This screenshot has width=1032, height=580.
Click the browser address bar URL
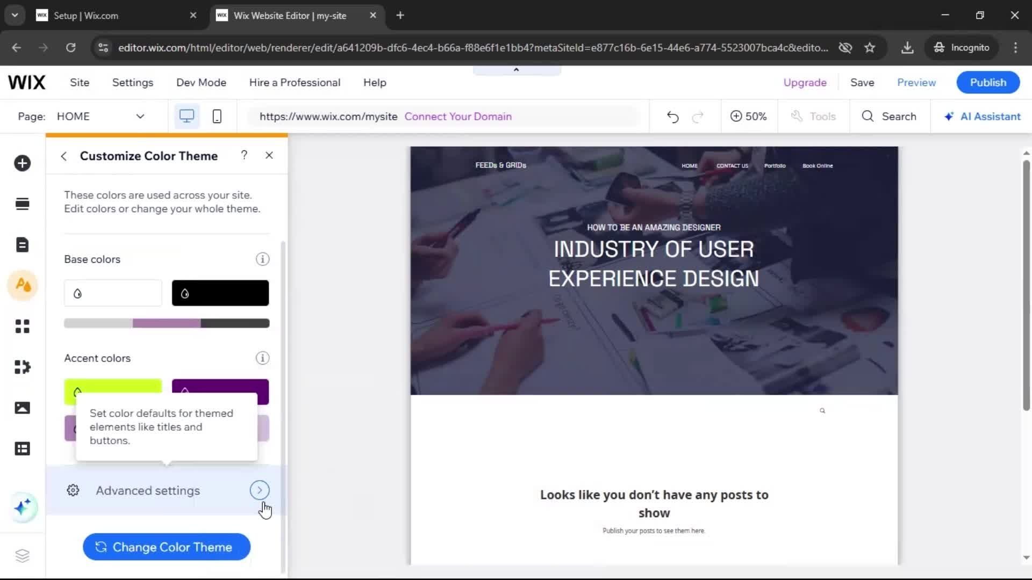coord(473,48)
